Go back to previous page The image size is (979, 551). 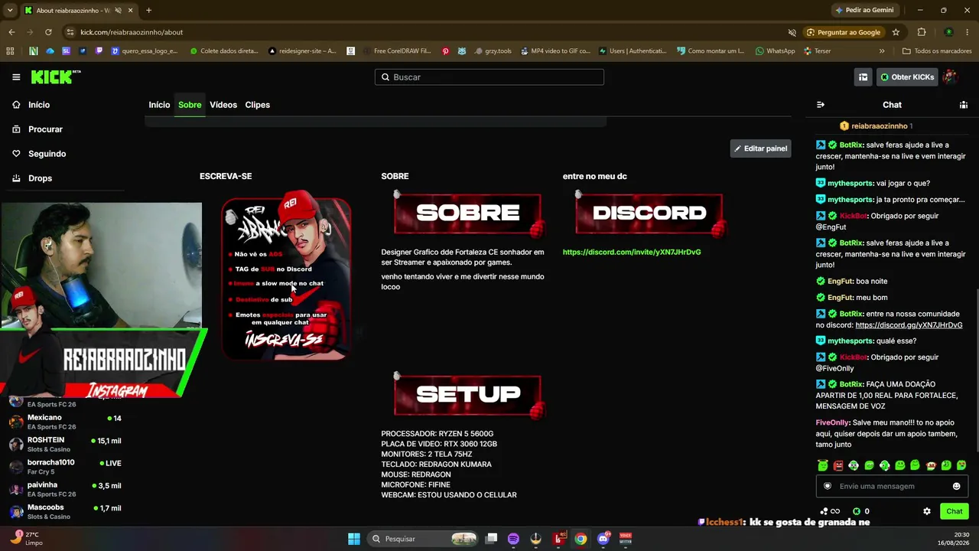pos(11,32)
